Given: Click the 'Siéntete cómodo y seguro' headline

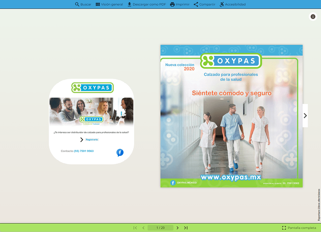Looking at the screenshot, I should coord(232,93).
